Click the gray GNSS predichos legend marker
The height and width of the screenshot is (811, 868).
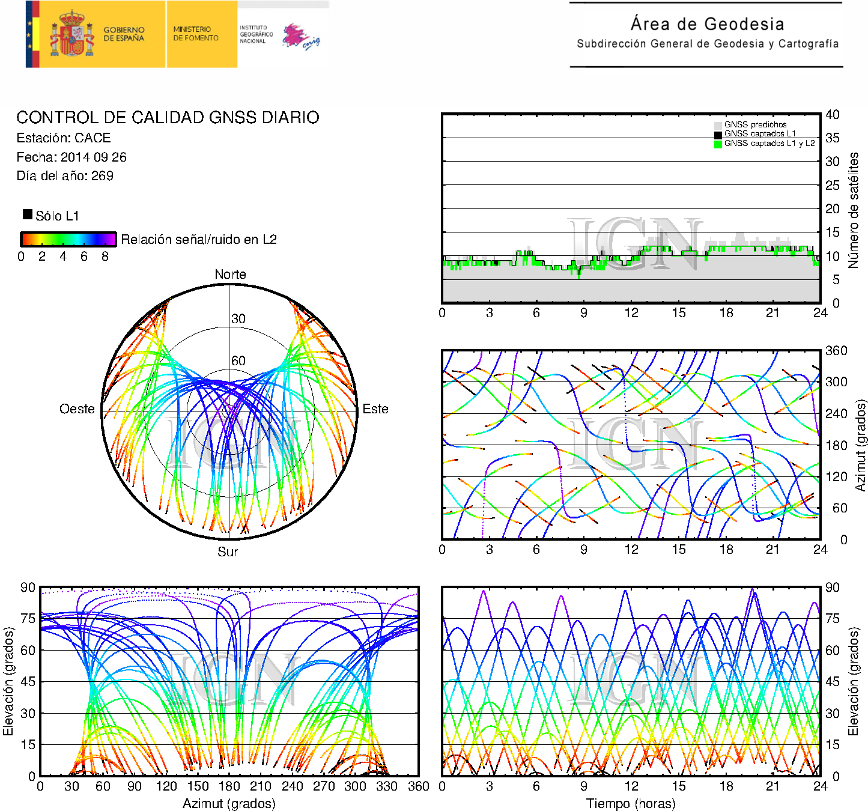click(x=718, y=125)
